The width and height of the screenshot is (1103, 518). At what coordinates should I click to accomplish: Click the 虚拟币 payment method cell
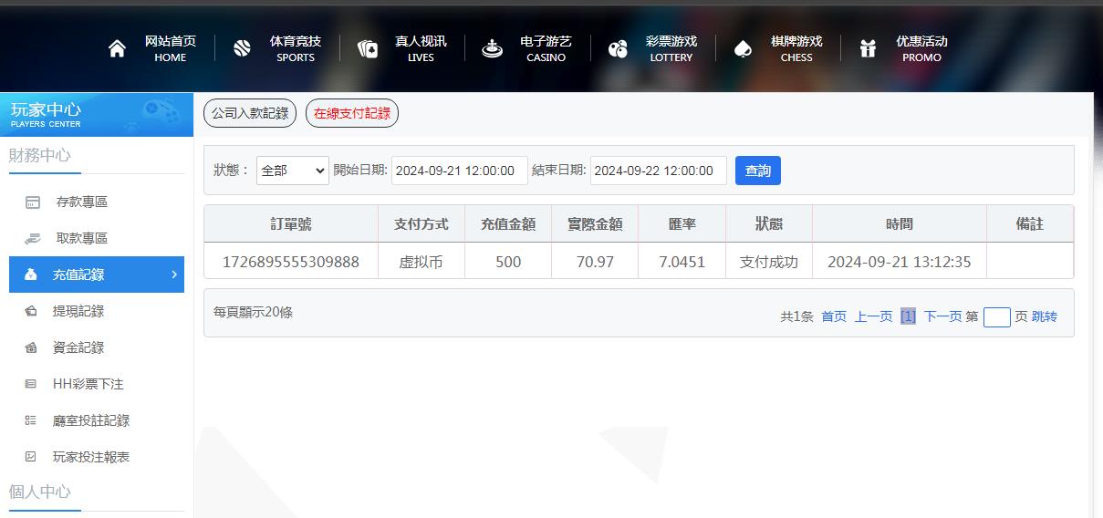pos(421,262)
